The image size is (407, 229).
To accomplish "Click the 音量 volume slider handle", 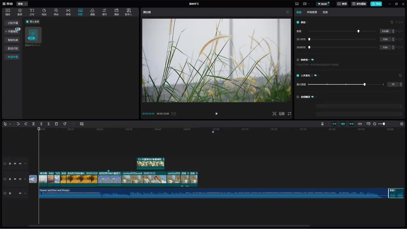I will coord(358,31).
